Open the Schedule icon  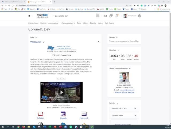tap(63, 114)
